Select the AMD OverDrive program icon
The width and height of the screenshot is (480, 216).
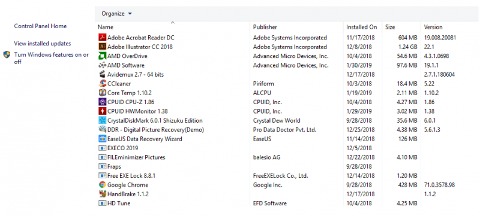tap(102, 56)
